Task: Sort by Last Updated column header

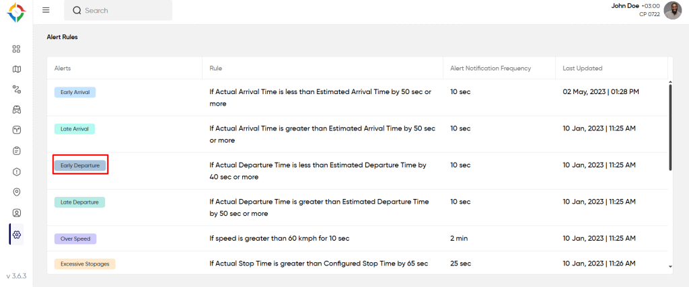Action: pos(582,68)
